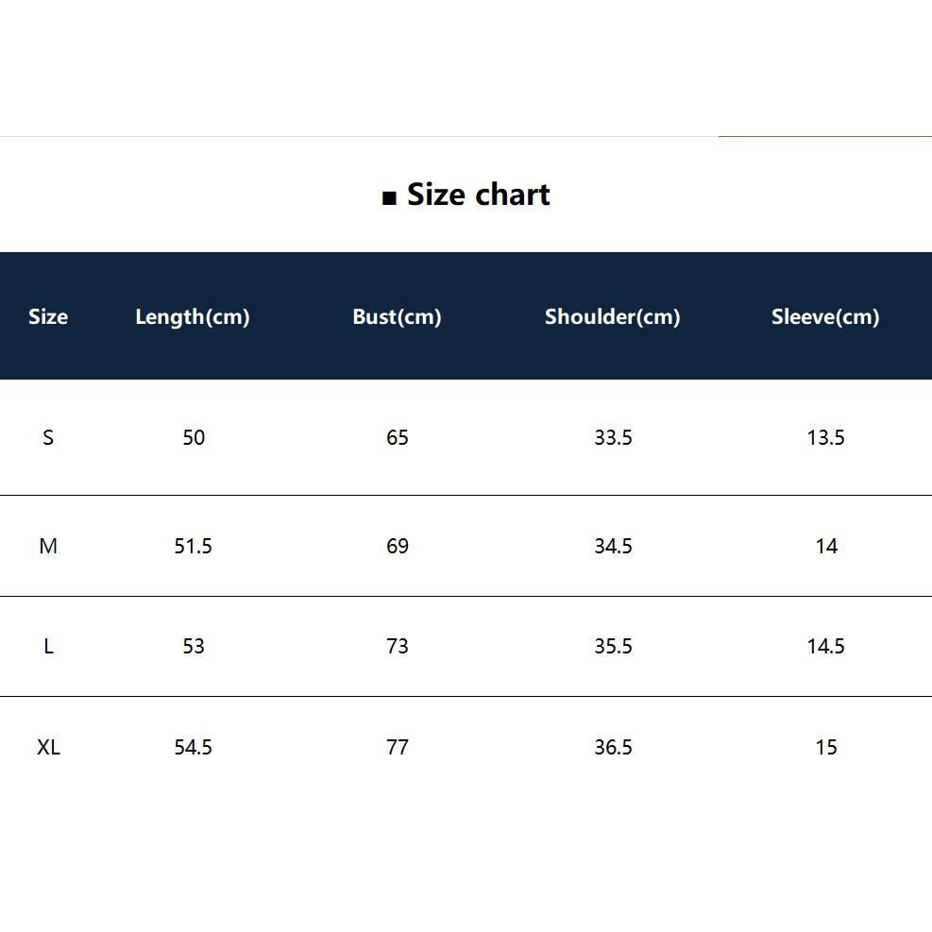Image resolution: width=932 pixels, height=932 pixels.
Task: Select the Sleeve(cm) column header
Action: click(x=825, y=317)
